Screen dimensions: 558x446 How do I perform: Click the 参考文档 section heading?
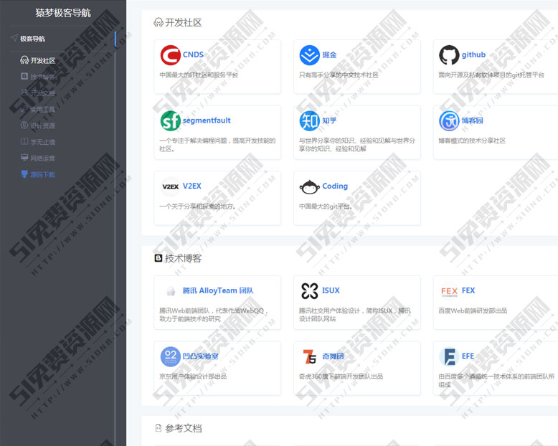coord(184,428)
